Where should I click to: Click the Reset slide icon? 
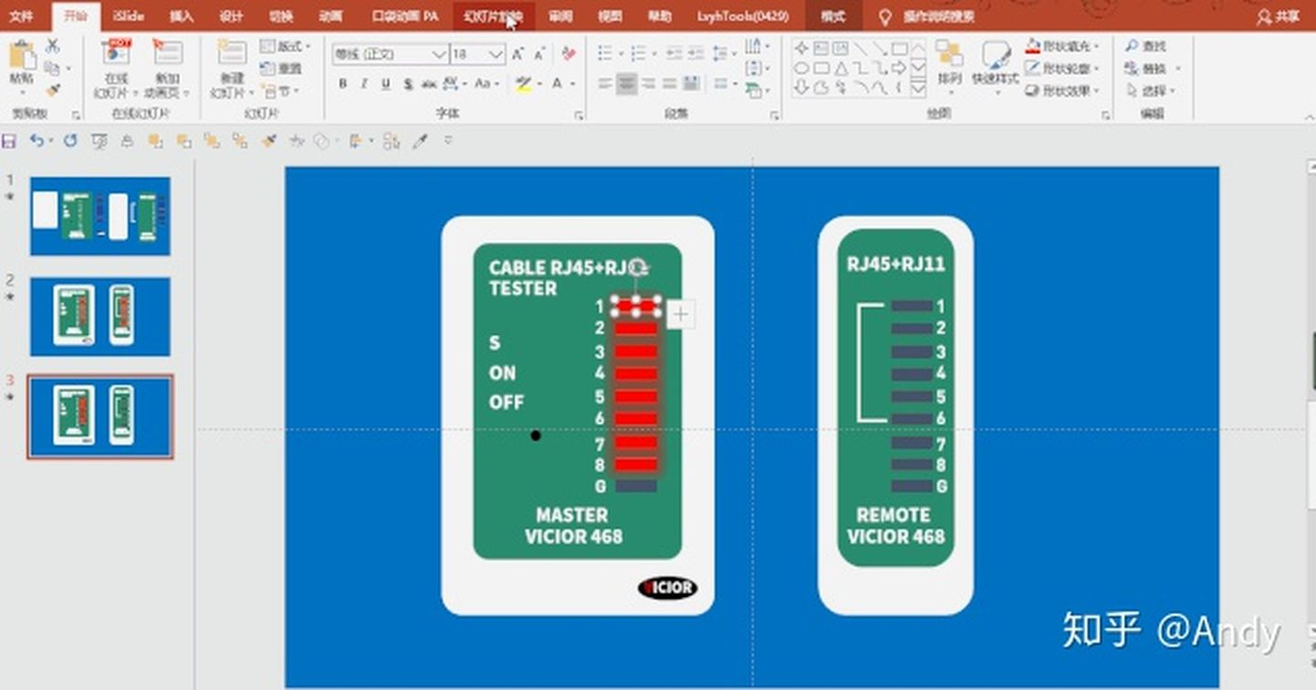pyautogui.click(x=282, y=69)
